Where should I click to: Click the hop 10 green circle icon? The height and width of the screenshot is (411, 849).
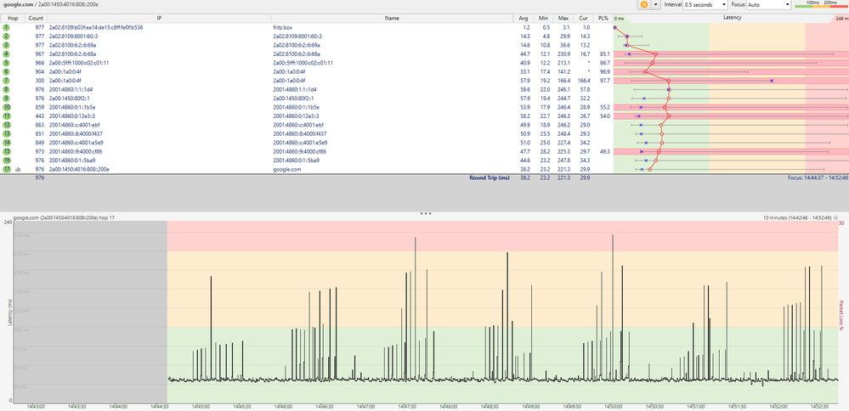(x=6, y=108)
